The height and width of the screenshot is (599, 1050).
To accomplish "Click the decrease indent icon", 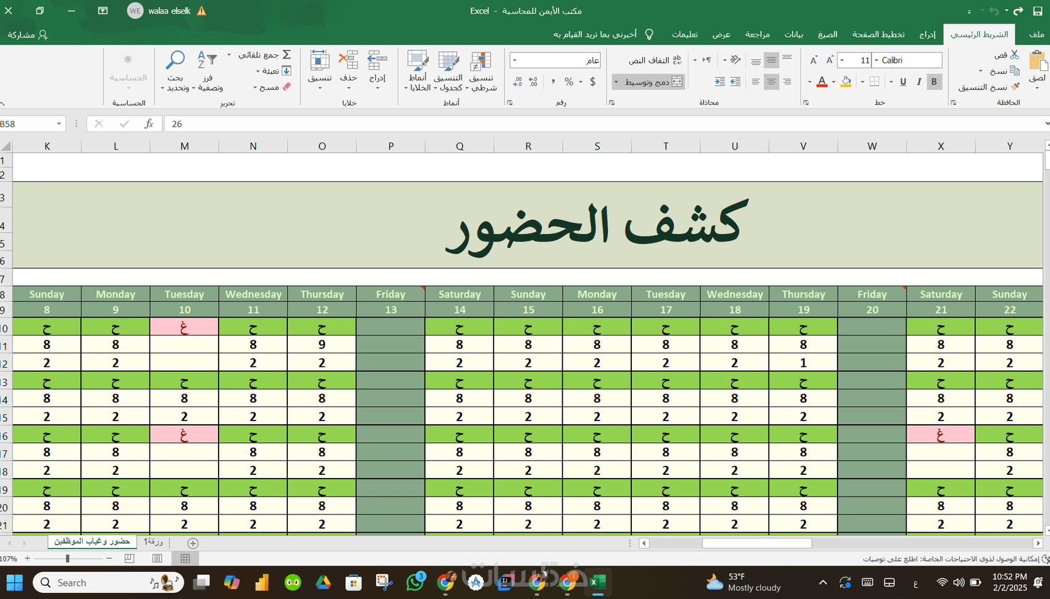I will click(735, 82).
